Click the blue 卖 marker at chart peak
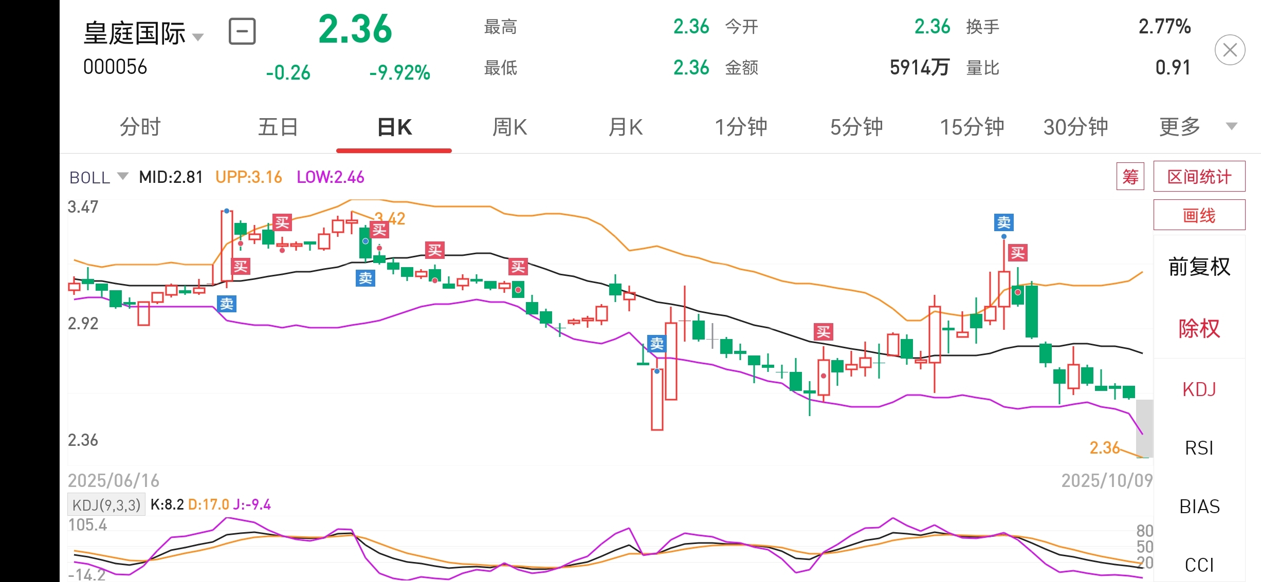This screenshot has height=582, width=1261. coord(1003,222)
